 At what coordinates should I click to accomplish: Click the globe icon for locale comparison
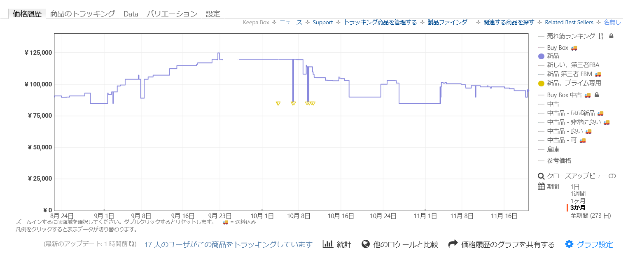point(365,244)
